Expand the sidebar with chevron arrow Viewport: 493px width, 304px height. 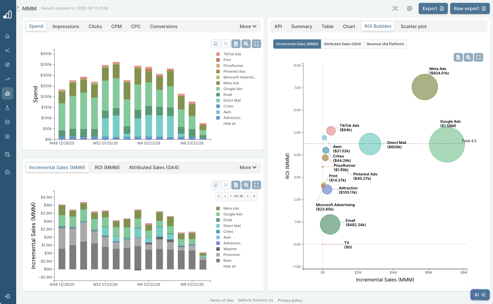coord(18,7)
